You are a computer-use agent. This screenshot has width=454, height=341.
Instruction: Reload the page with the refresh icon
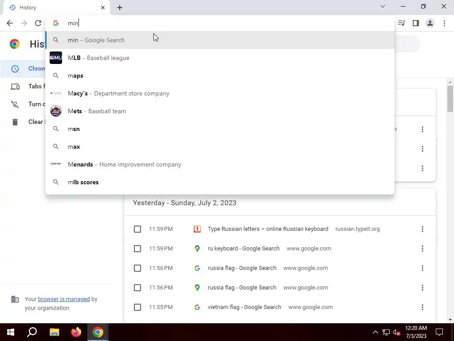click(x=38, y=23)
